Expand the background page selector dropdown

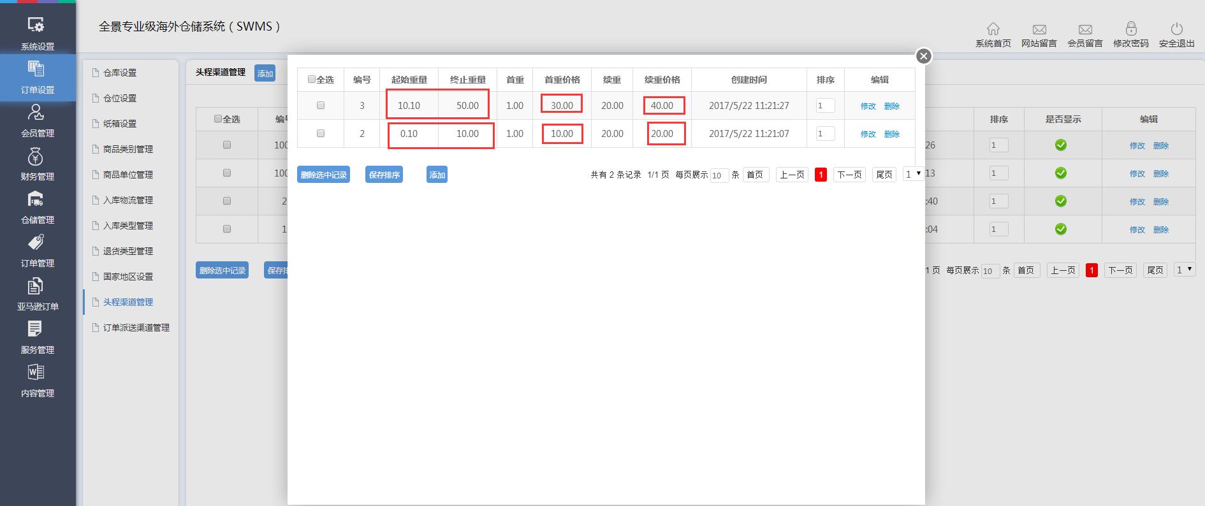coord(1184,270)
